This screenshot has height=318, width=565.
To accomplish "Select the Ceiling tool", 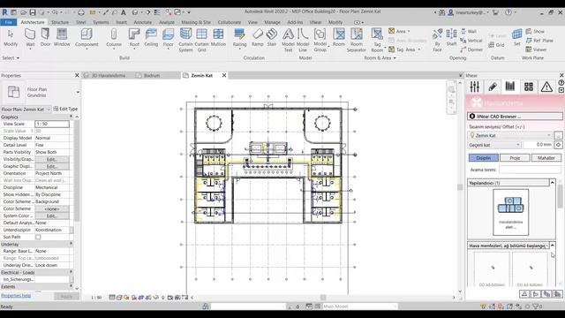I will (x=151, y=37).
